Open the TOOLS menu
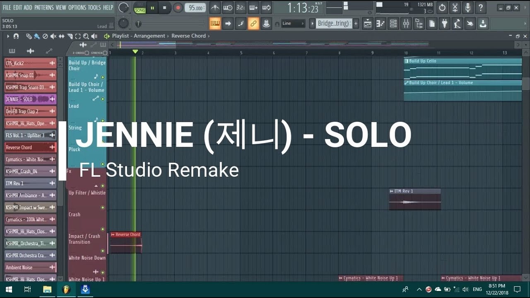This screenshot has height=298, width=530. [94, 7]
